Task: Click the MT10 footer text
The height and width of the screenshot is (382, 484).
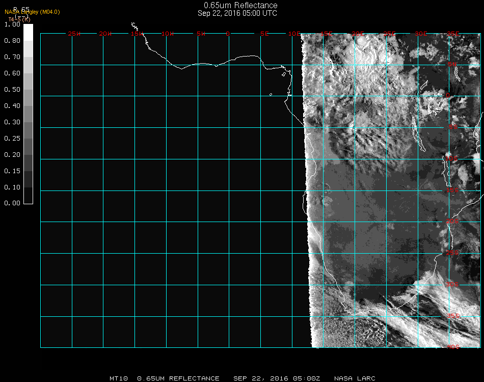Action: (119, 378)
